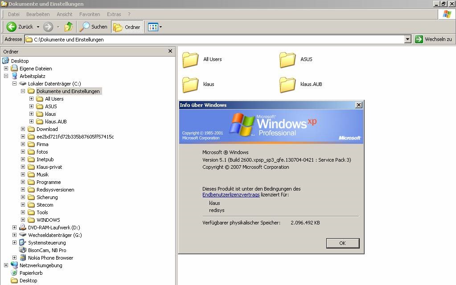The height and width of the screenshot is (285, 456).
Task: Open the address bar dropdown list
Action: click(408, 39)
